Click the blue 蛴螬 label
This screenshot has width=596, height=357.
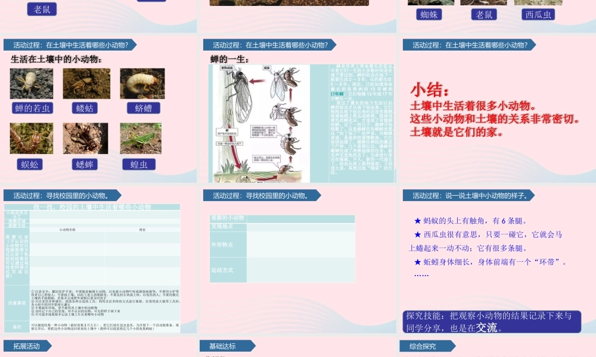[x=143, y=108]
